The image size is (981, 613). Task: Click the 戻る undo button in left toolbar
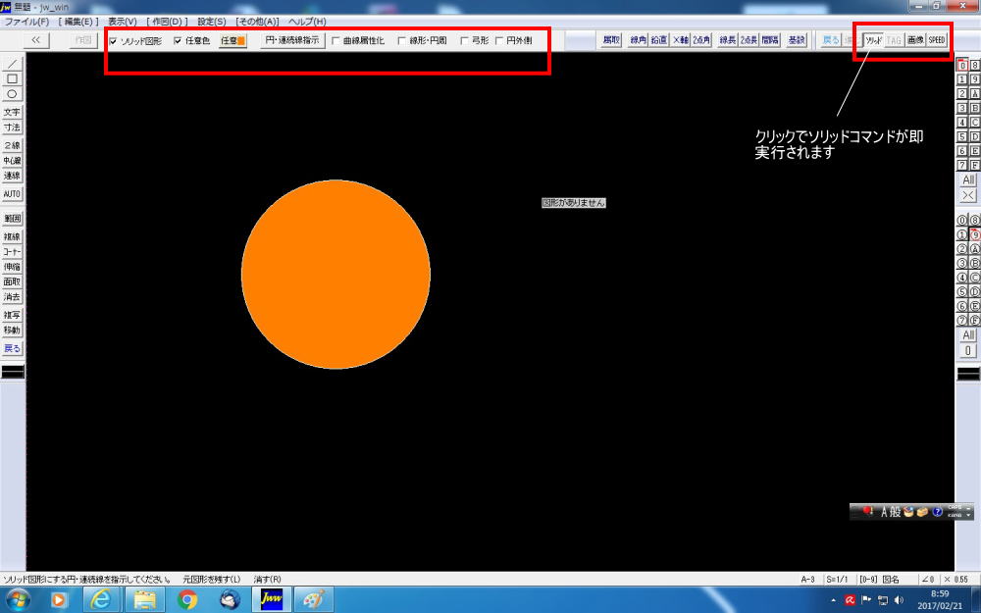click(12, 348)
